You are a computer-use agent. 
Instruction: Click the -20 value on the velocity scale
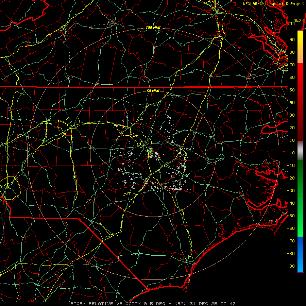[x=291, y=178]
